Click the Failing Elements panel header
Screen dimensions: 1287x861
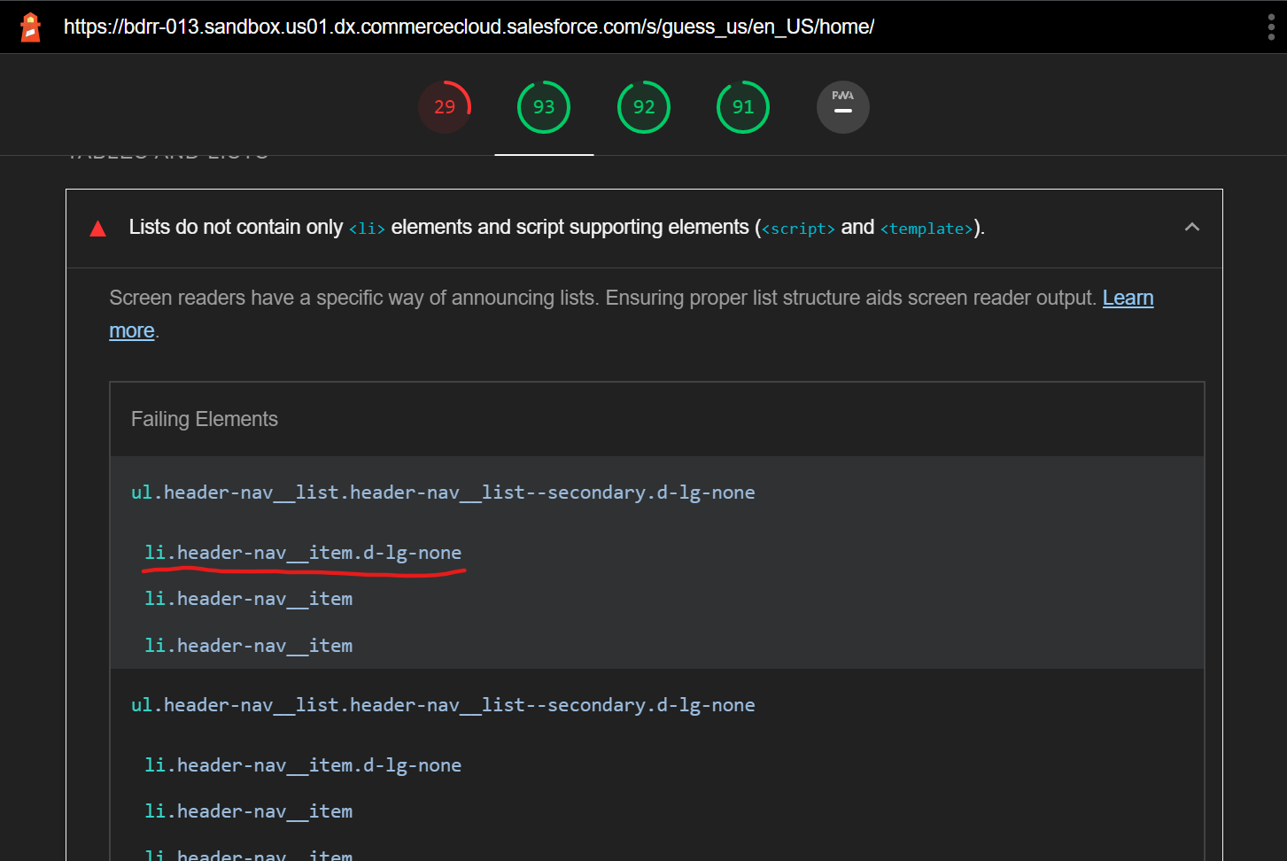(205, 418)
